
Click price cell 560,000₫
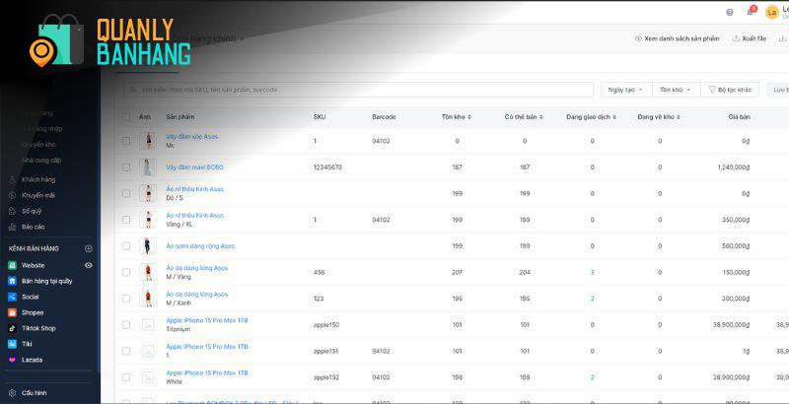[737, 246]
